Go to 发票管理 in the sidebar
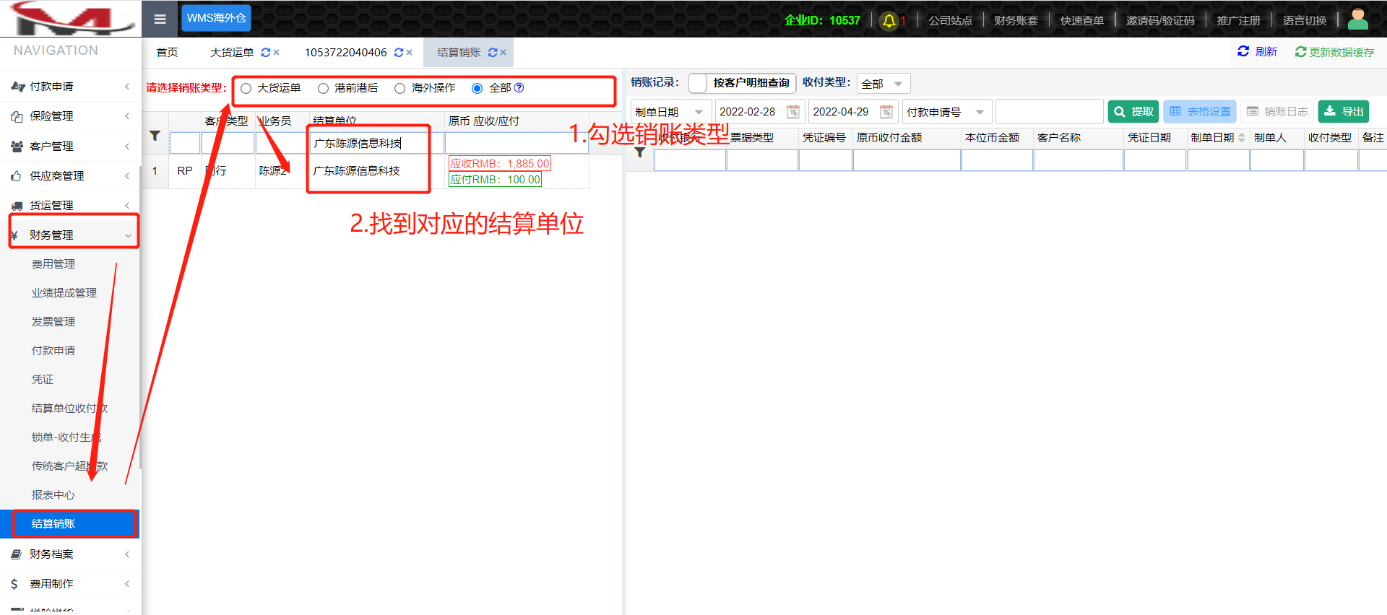 (53, 322)
